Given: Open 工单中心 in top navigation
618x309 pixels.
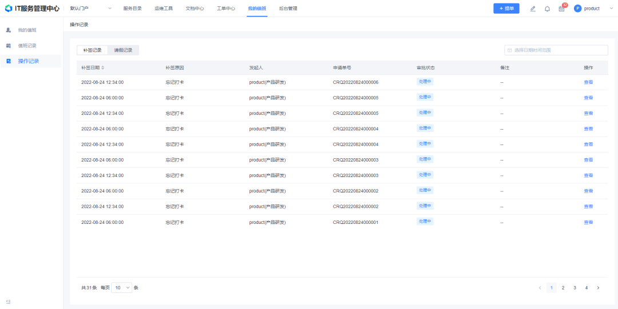Looking at the screenshot, I should pyautogui.click(x=226, y=8).
